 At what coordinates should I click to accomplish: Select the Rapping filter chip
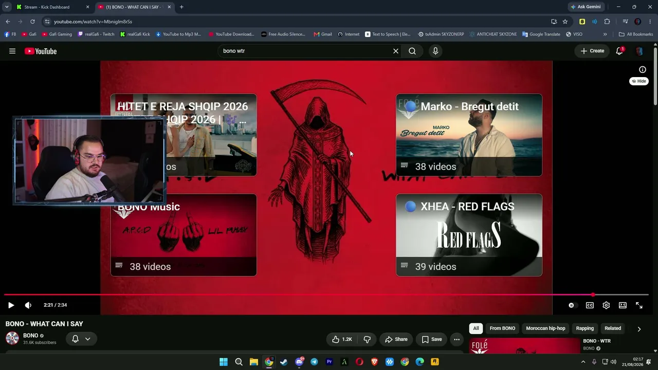[x=585, y=328]
